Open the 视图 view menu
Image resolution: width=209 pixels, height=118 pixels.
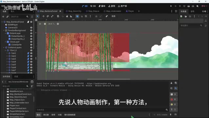pyautogui.click(x=113, y=16)
